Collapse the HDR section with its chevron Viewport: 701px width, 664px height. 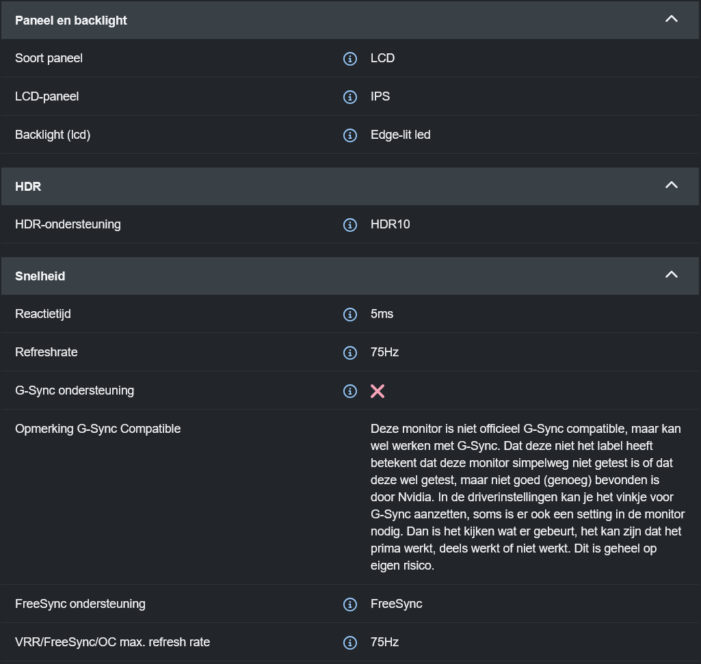[671, 185]
